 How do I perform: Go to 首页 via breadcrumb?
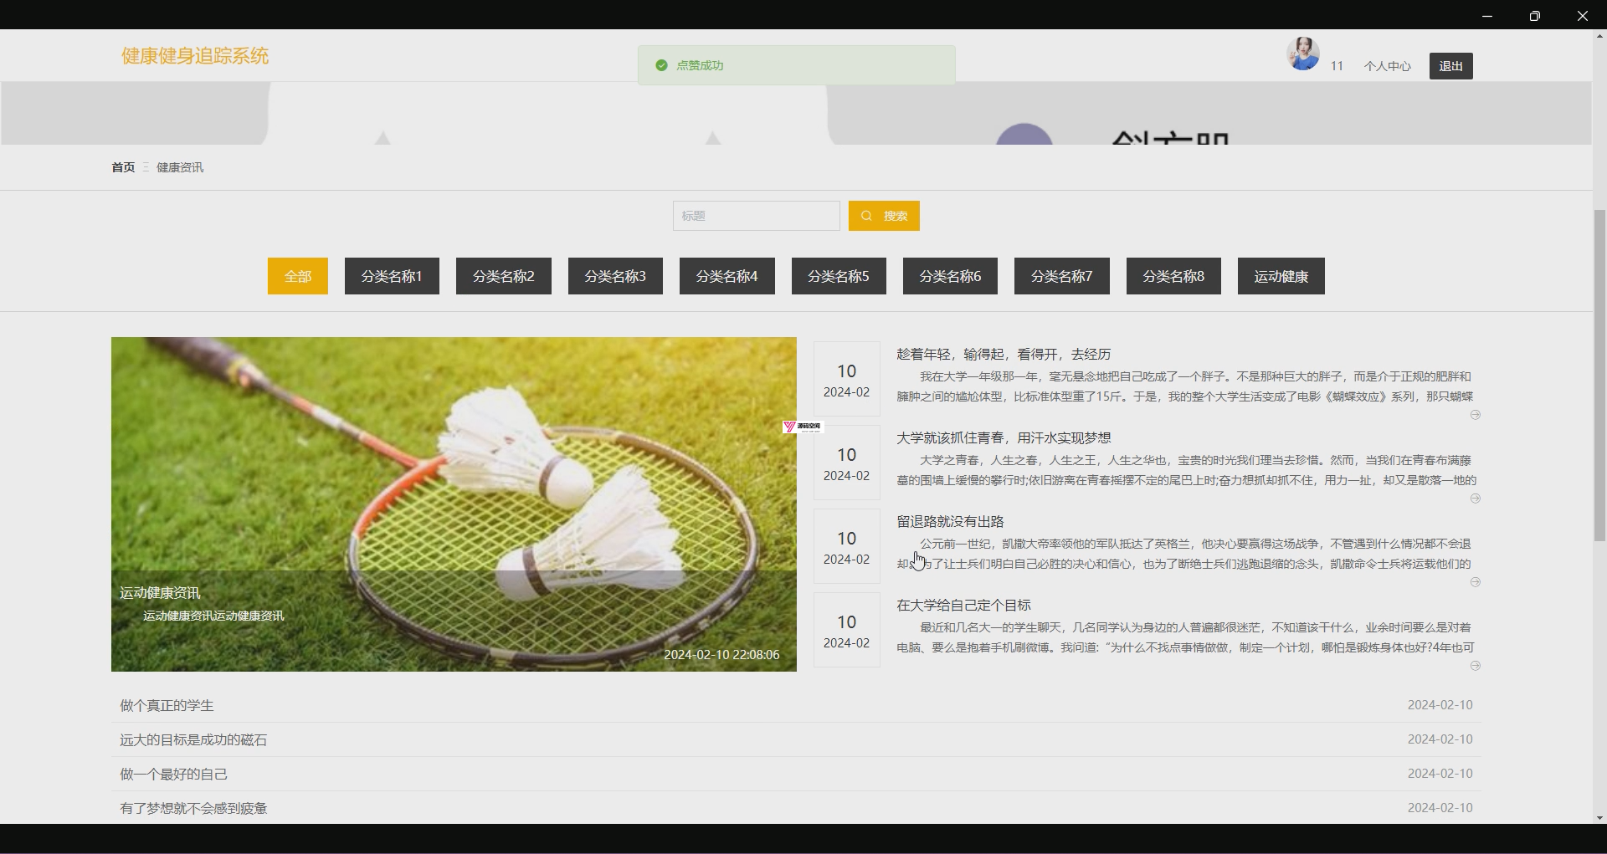click(x=123, y=167)
